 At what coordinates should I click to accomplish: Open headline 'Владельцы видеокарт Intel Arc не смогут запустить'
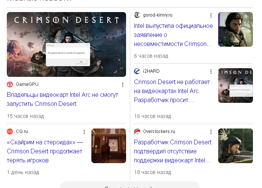(x=62, y=99)
